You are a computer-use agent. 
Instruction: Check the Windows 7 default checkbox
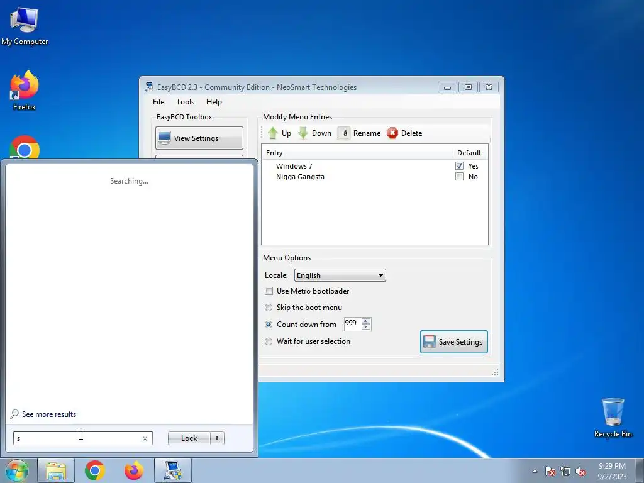coord(459,166)
